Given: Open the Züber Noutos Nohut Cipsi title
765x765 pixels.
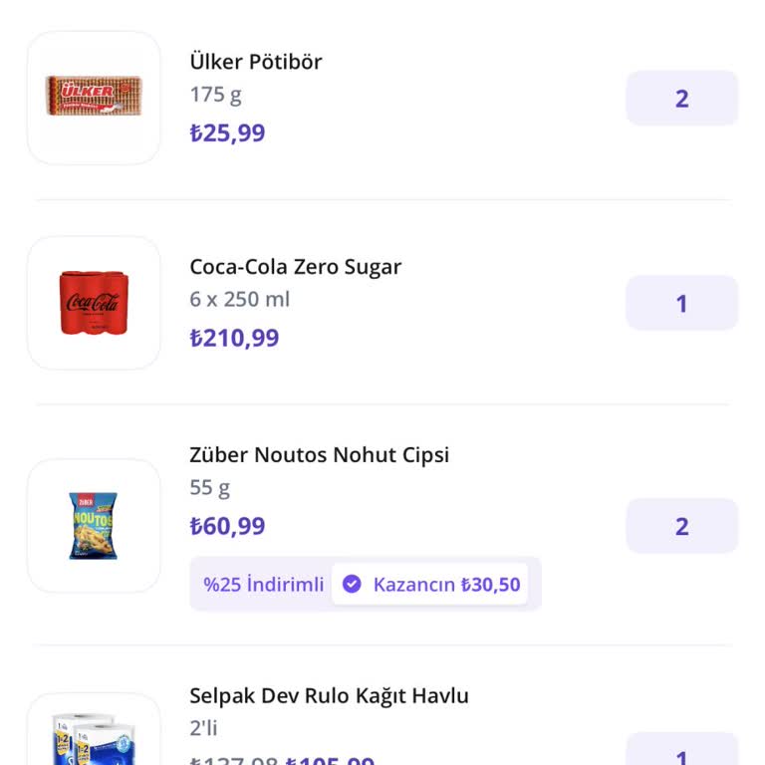Looking at the screenshot, I should click(320, 455).
